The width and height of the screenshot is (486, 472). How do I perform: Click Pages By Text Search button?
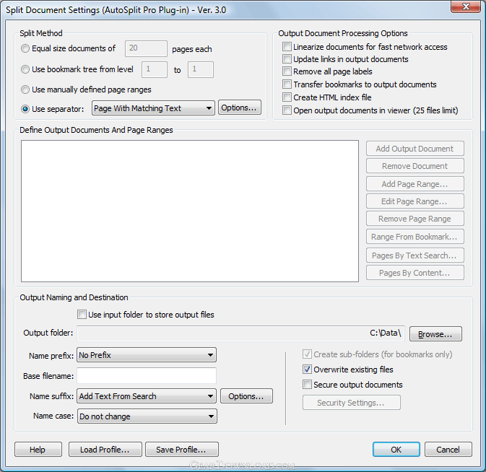[x=415, y=255]
